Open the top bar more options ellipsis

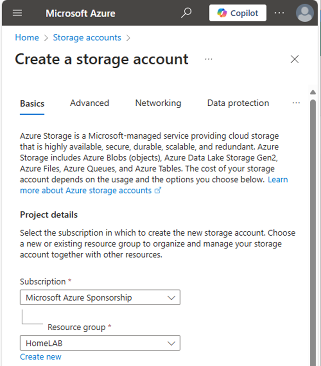coord(279,13)
